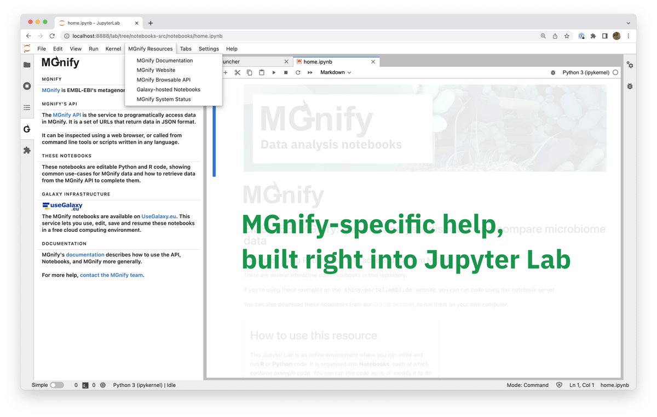
Task: Open the Chrome three-dot menu
Action: [x=629, y=36]
